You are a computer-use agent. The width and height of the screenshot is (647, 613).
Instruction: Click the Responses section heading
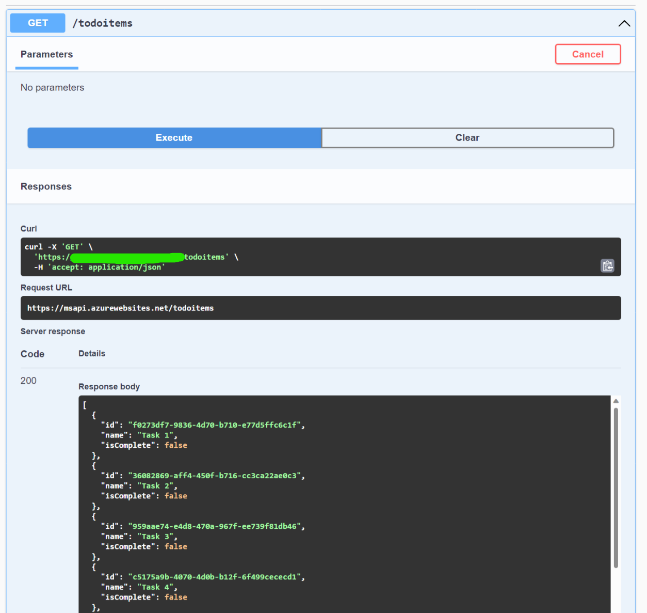(46, 186)
